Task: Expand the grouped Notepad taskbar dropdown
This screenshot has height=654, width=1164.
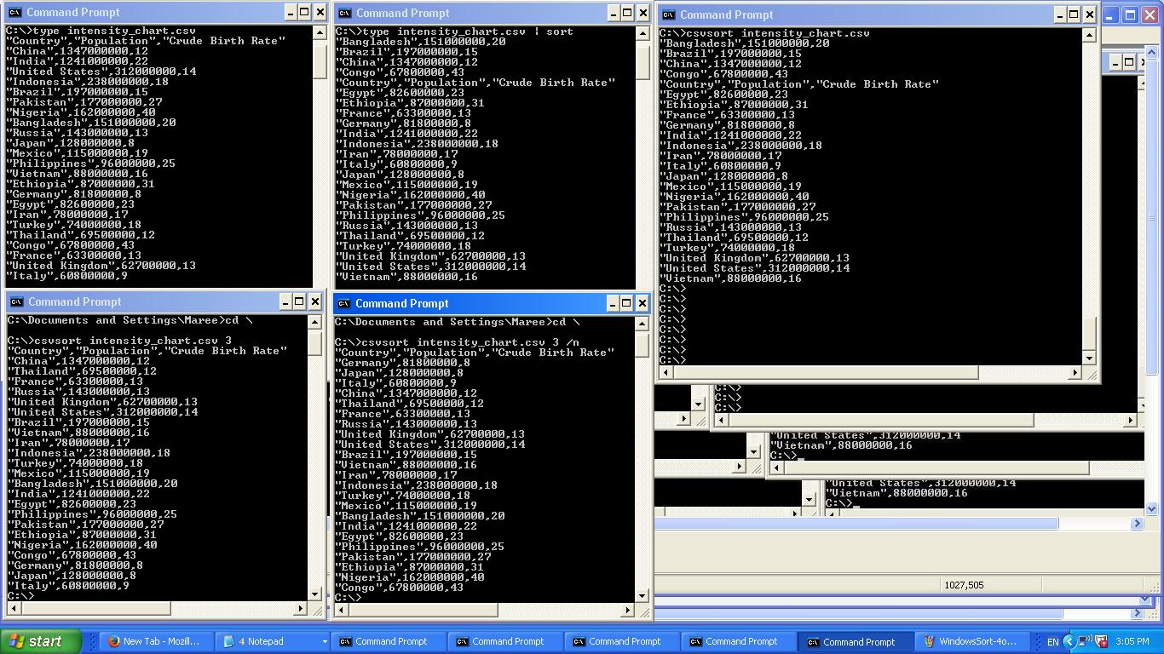Action: tap(324, 641)
